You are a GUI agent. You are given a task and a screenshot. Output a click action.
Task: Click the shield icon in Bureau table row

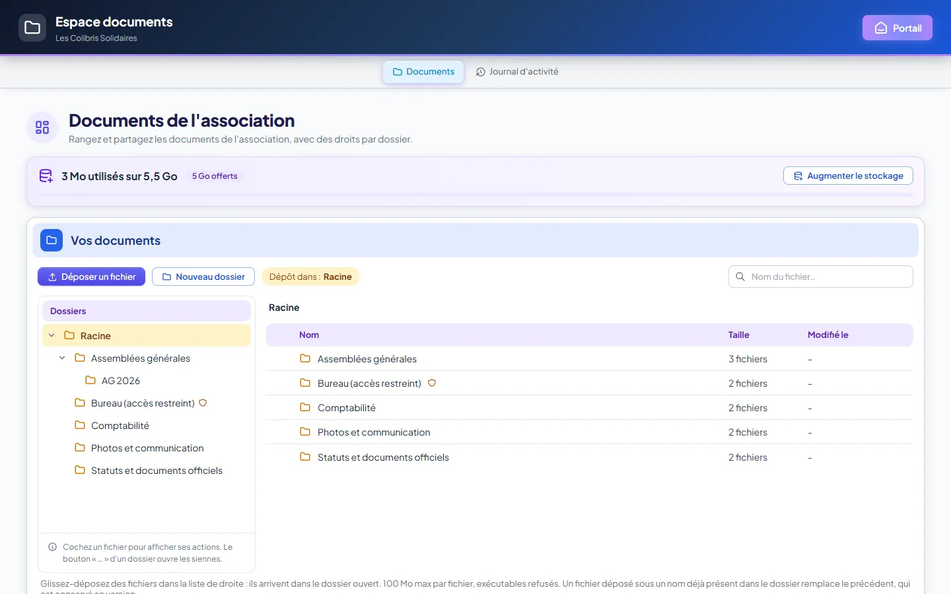coord(432,383)
